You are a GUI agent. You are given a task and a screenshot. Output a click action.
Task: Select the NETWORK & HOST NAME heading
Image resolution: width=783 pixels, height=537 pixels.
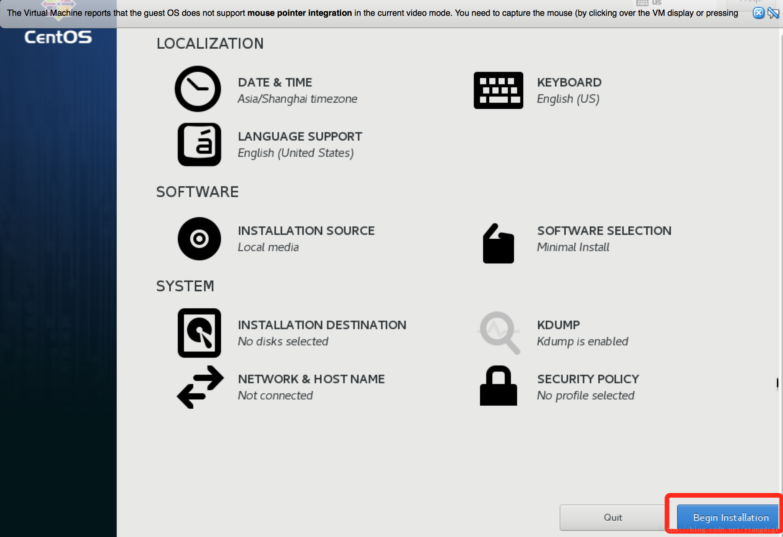pos(311,379)
